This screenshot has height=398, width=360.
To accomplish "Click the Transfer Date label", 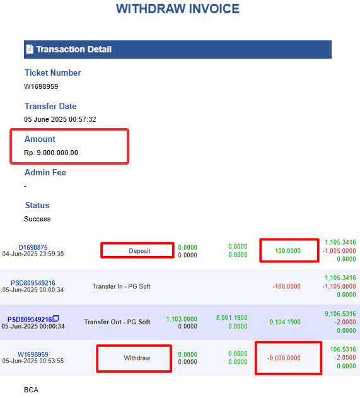I will [50, 106].
